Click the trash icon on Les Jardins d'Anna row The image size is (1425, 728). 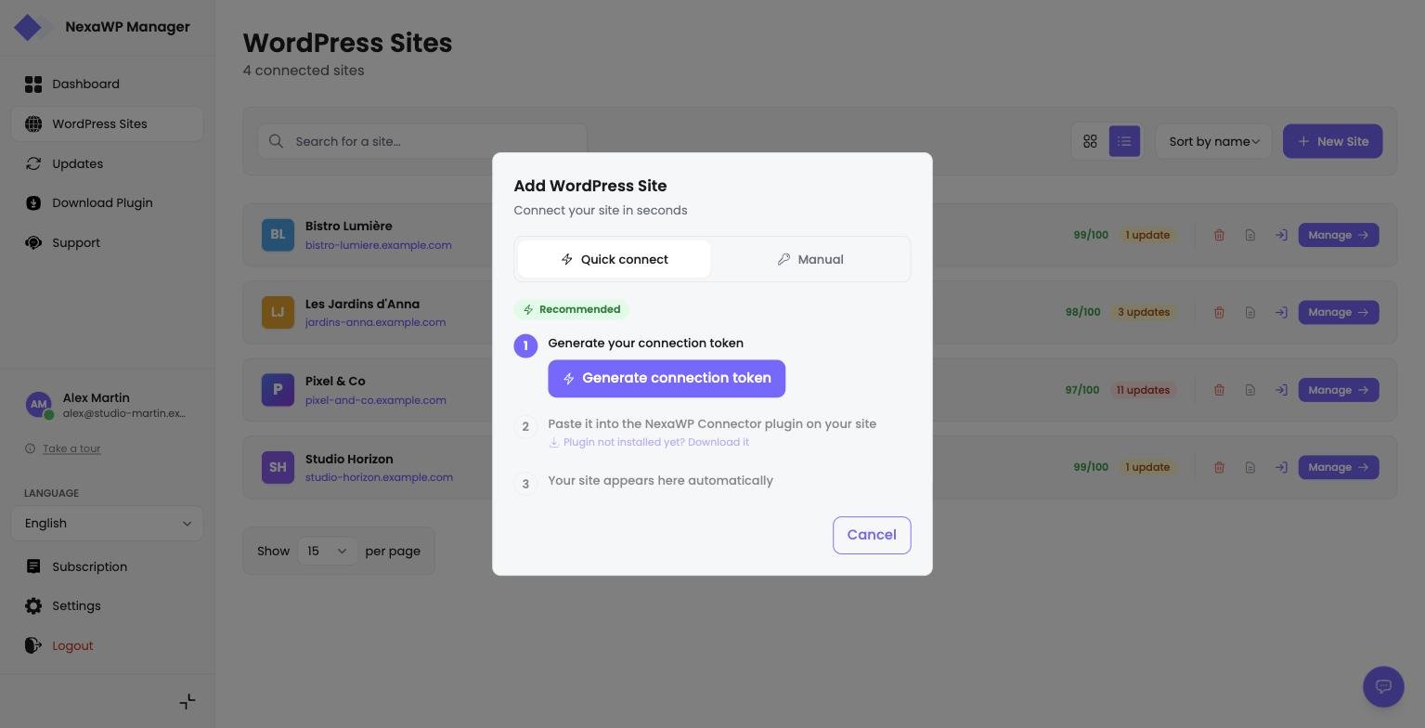[x=1219, y=312]
